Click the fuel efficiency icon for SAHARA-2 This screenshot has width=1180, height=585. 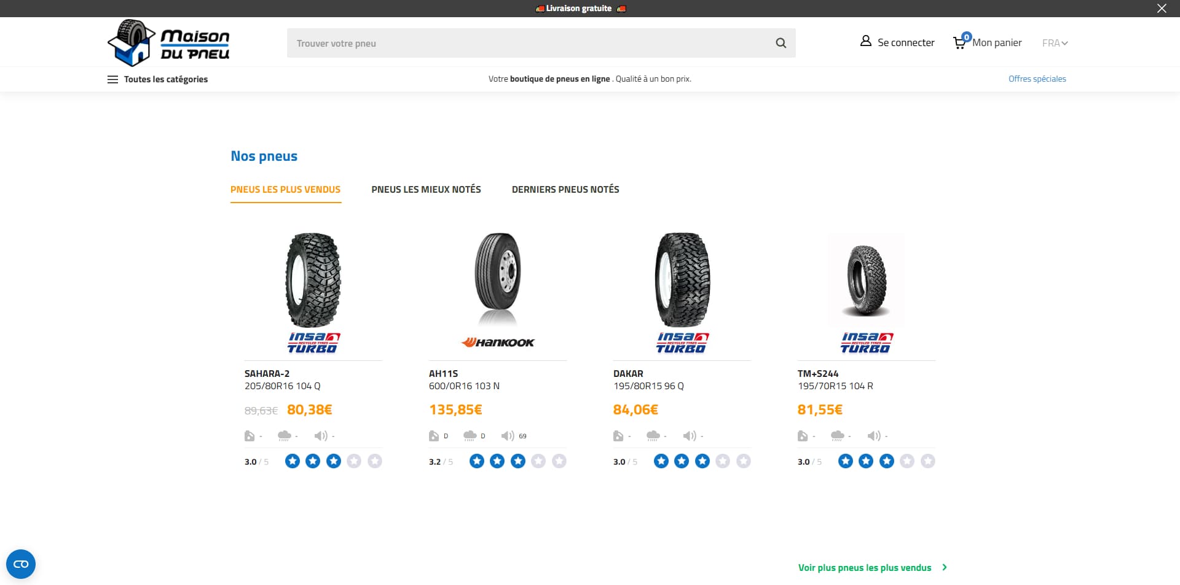(250, 436)
